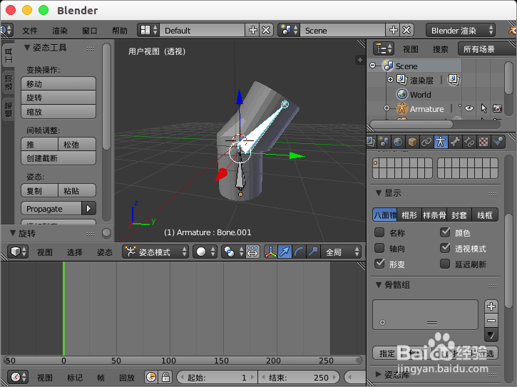Toggle the timeline sync lock icon
The width and height of the screenshot is (517, 387).
coord(165,377)
